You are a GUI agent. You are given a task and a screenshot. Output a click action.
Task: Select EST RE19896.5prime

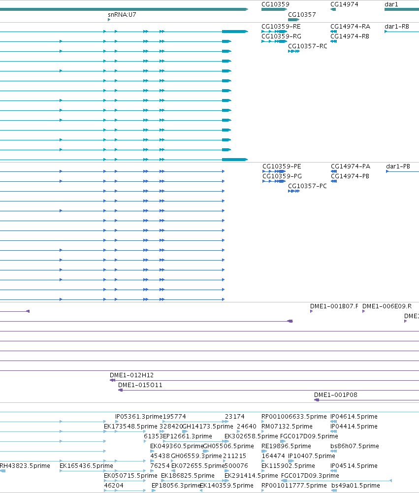287,446
